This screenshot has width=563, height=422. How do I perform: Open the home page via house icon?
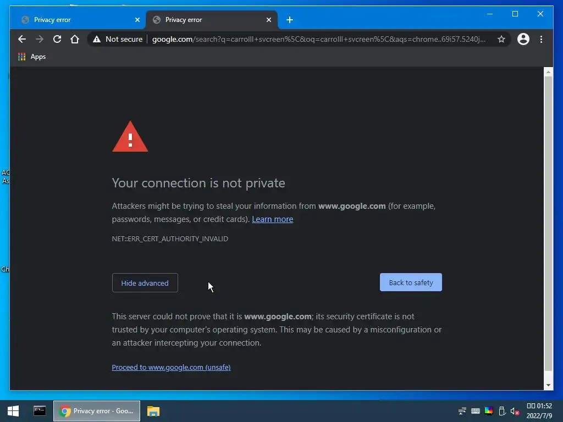(x=75, y=39)
